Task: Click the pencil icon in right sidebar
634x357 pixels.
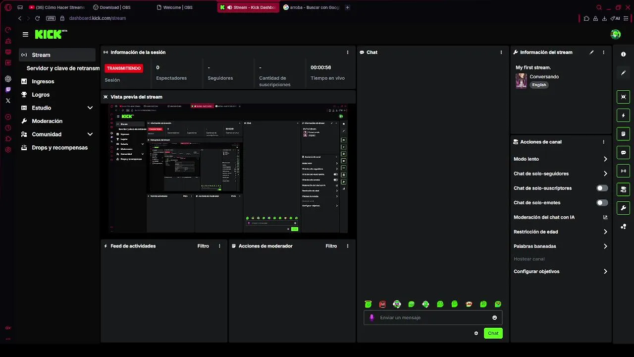Action: click(x=624, y=73)
